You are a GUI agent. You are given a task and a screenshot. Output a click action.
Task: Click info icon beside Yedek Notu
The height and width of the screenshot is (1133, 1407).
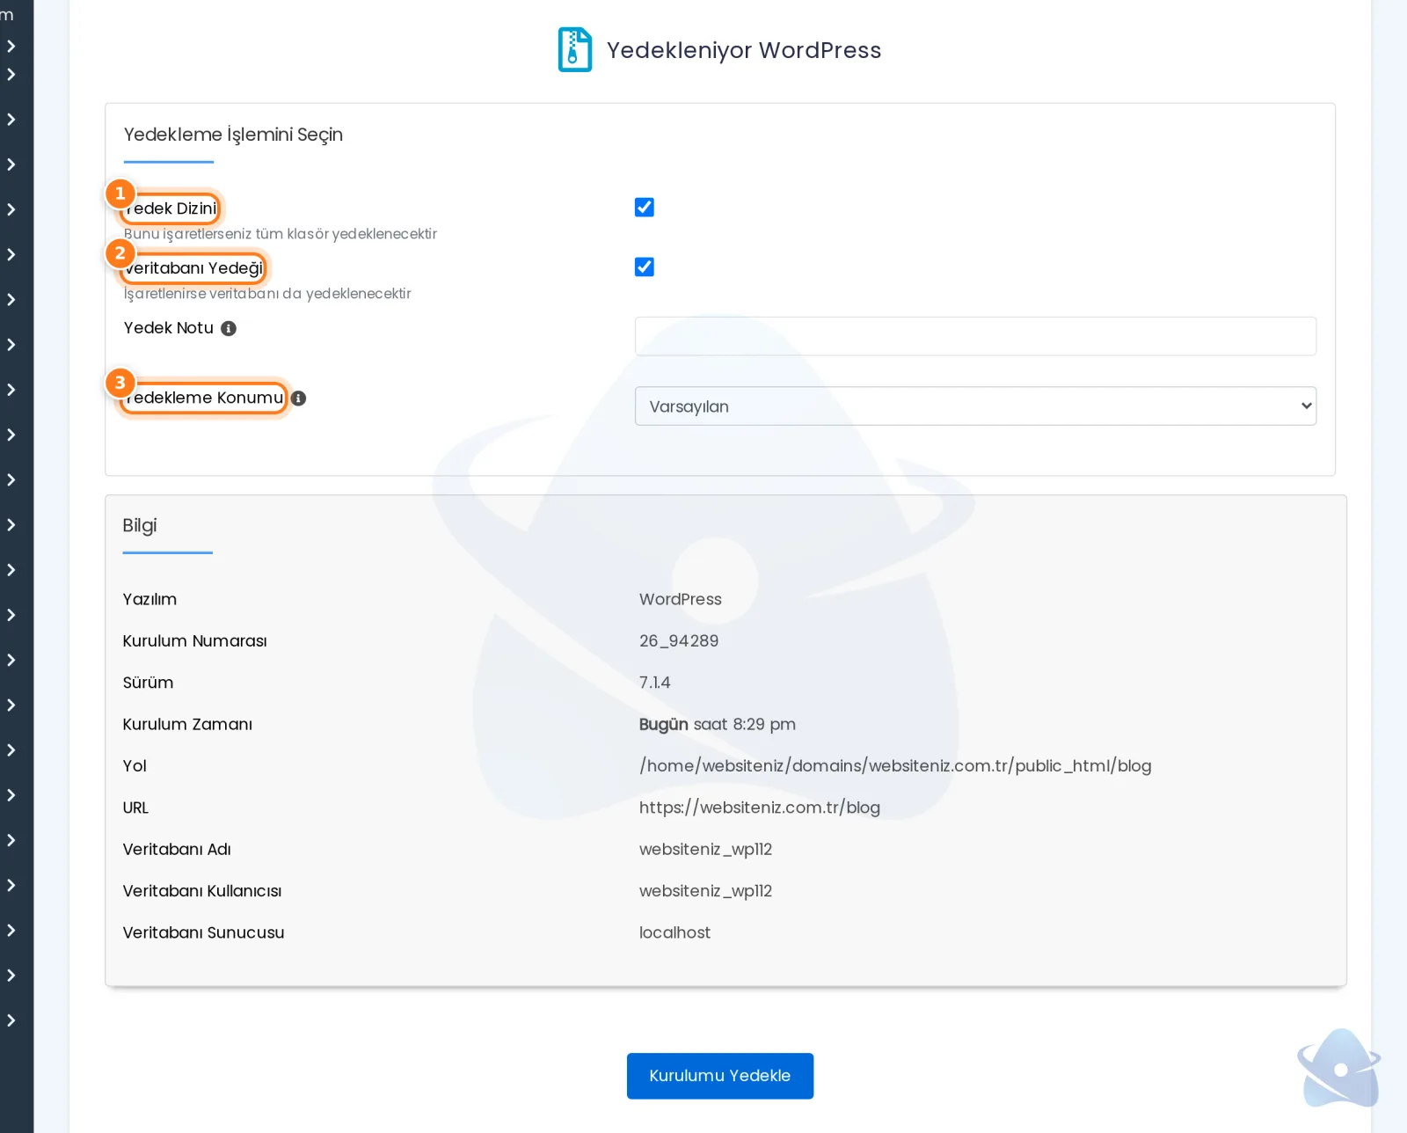click(x=229, y=329)
